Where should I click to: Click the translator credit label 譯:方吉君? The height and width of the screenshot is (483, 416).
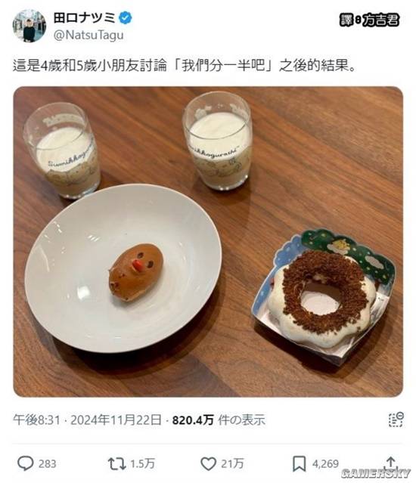click(369, 20)
